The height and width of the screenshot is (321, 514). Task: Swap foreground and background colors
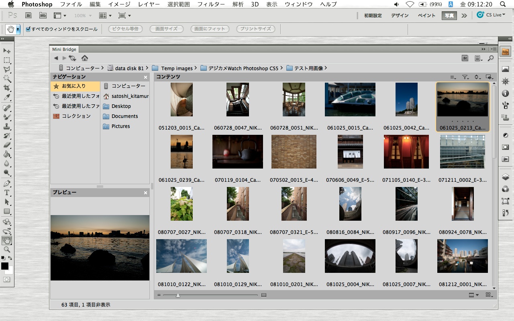pos(10,258)
